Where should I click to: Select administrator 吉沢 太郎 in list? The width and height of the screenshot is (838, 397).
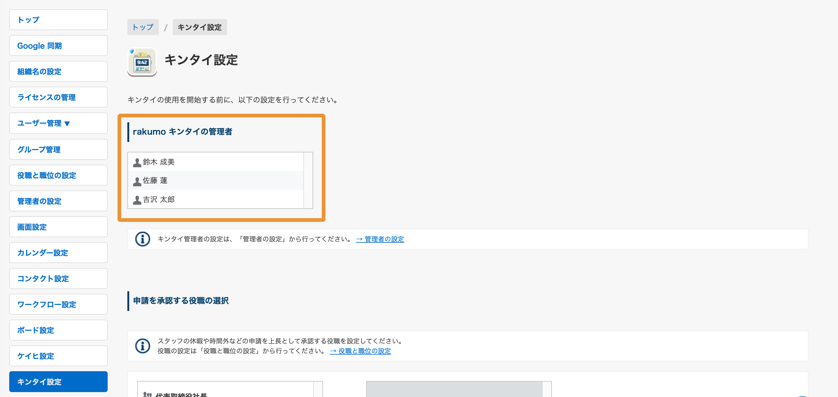click(216, 199)
